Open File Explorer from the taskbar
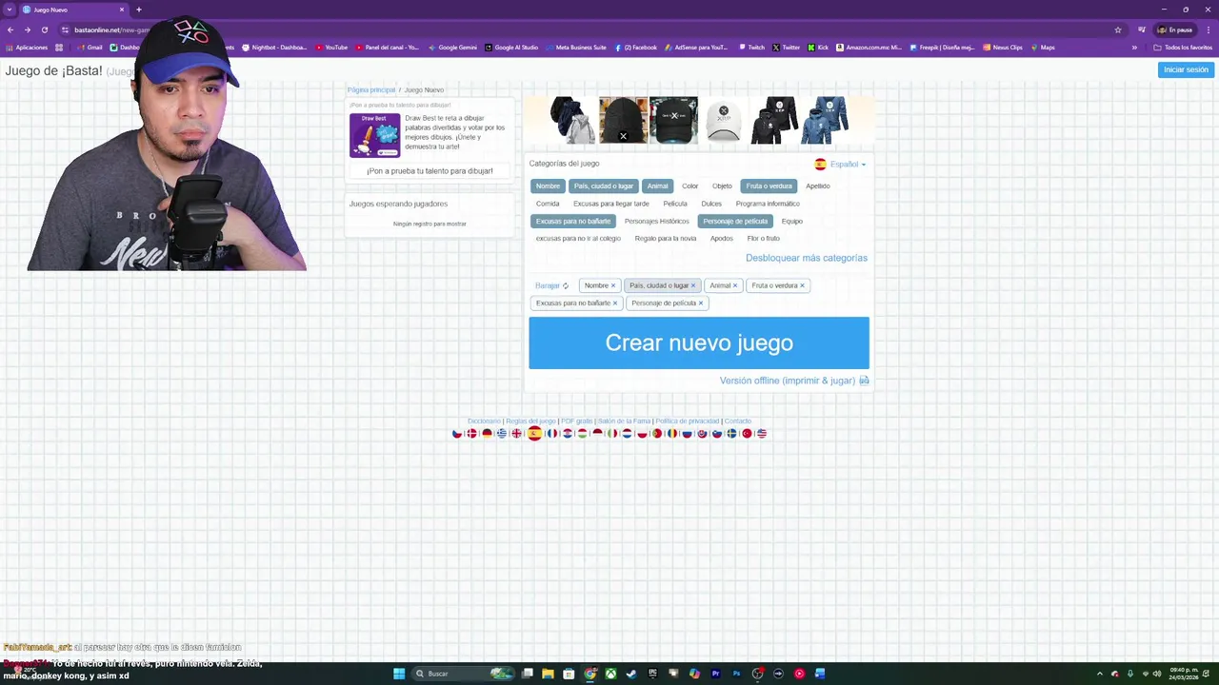This screenshot has height=685, width=1219. coord(548,674)
